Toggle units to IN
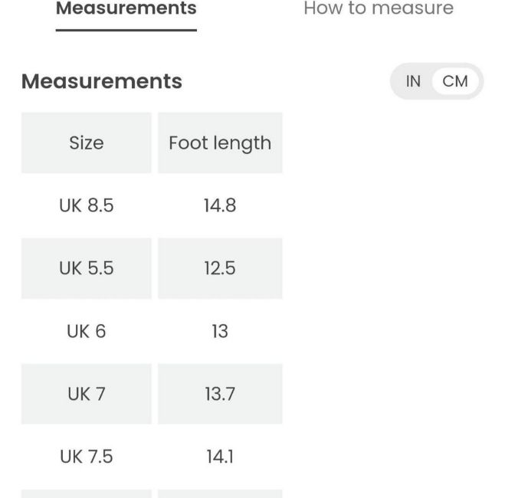Viewport: 505px width, 498px height. tap(413, 81)
